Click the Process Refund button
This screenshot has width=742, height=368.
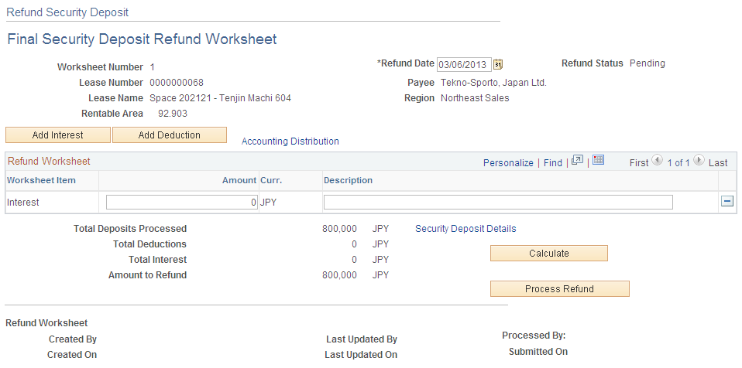click(560, 288)
